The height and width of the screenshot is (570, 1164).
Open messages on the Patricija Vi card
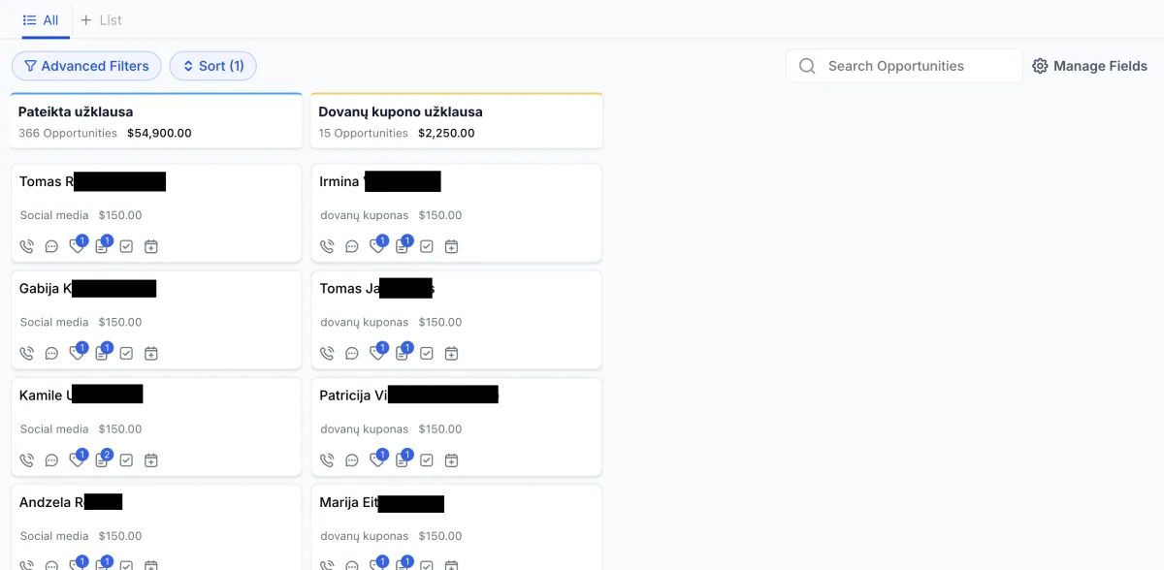pyautogui.click(x=352, y=459)
